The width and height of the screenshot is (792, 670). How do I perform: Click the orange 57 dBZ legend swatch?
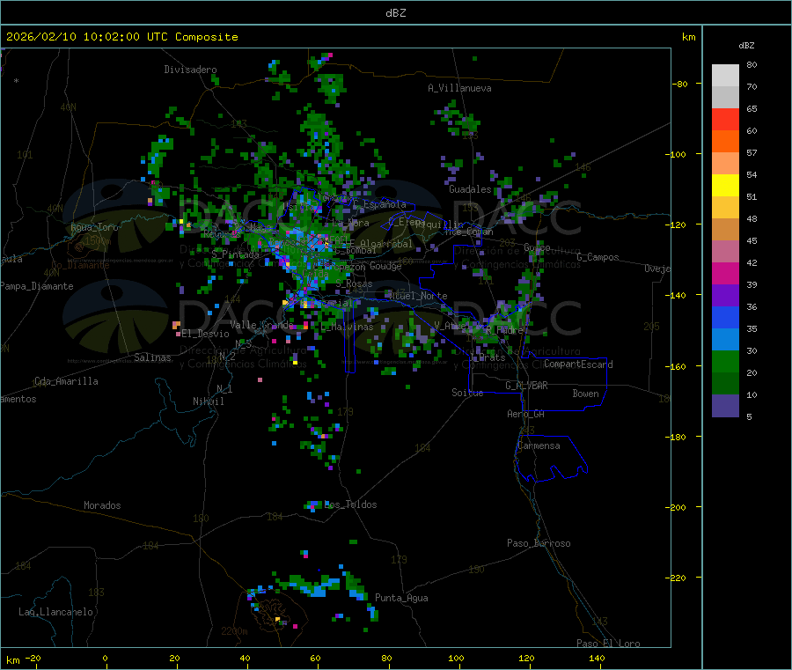(x=725, y=142)
